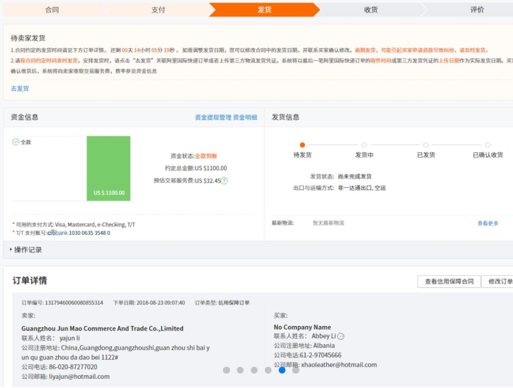Click the Citibank logo in T/T account

coord(57,233)
